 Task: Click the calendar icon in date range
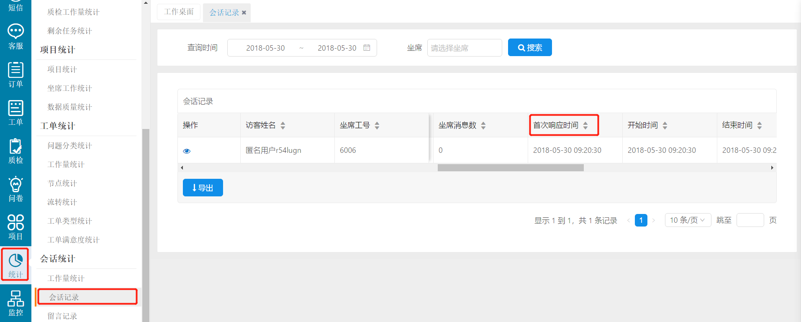coord(367,48)
